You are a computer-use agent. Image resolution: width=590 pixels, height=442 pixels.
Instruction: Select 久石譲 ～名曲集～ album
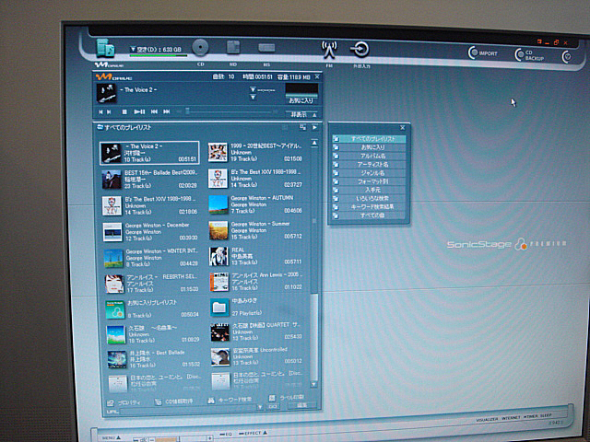pos(153,334)
